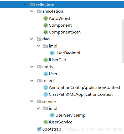
Task: Click the Bootstrap runnable class icon
Action: (39, 129)
